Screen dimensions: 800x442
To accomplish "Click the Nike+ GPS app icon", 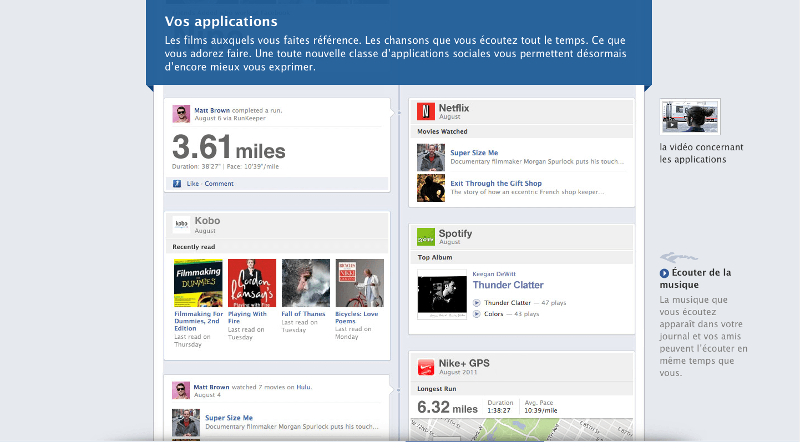I will (x=426, y=367).
